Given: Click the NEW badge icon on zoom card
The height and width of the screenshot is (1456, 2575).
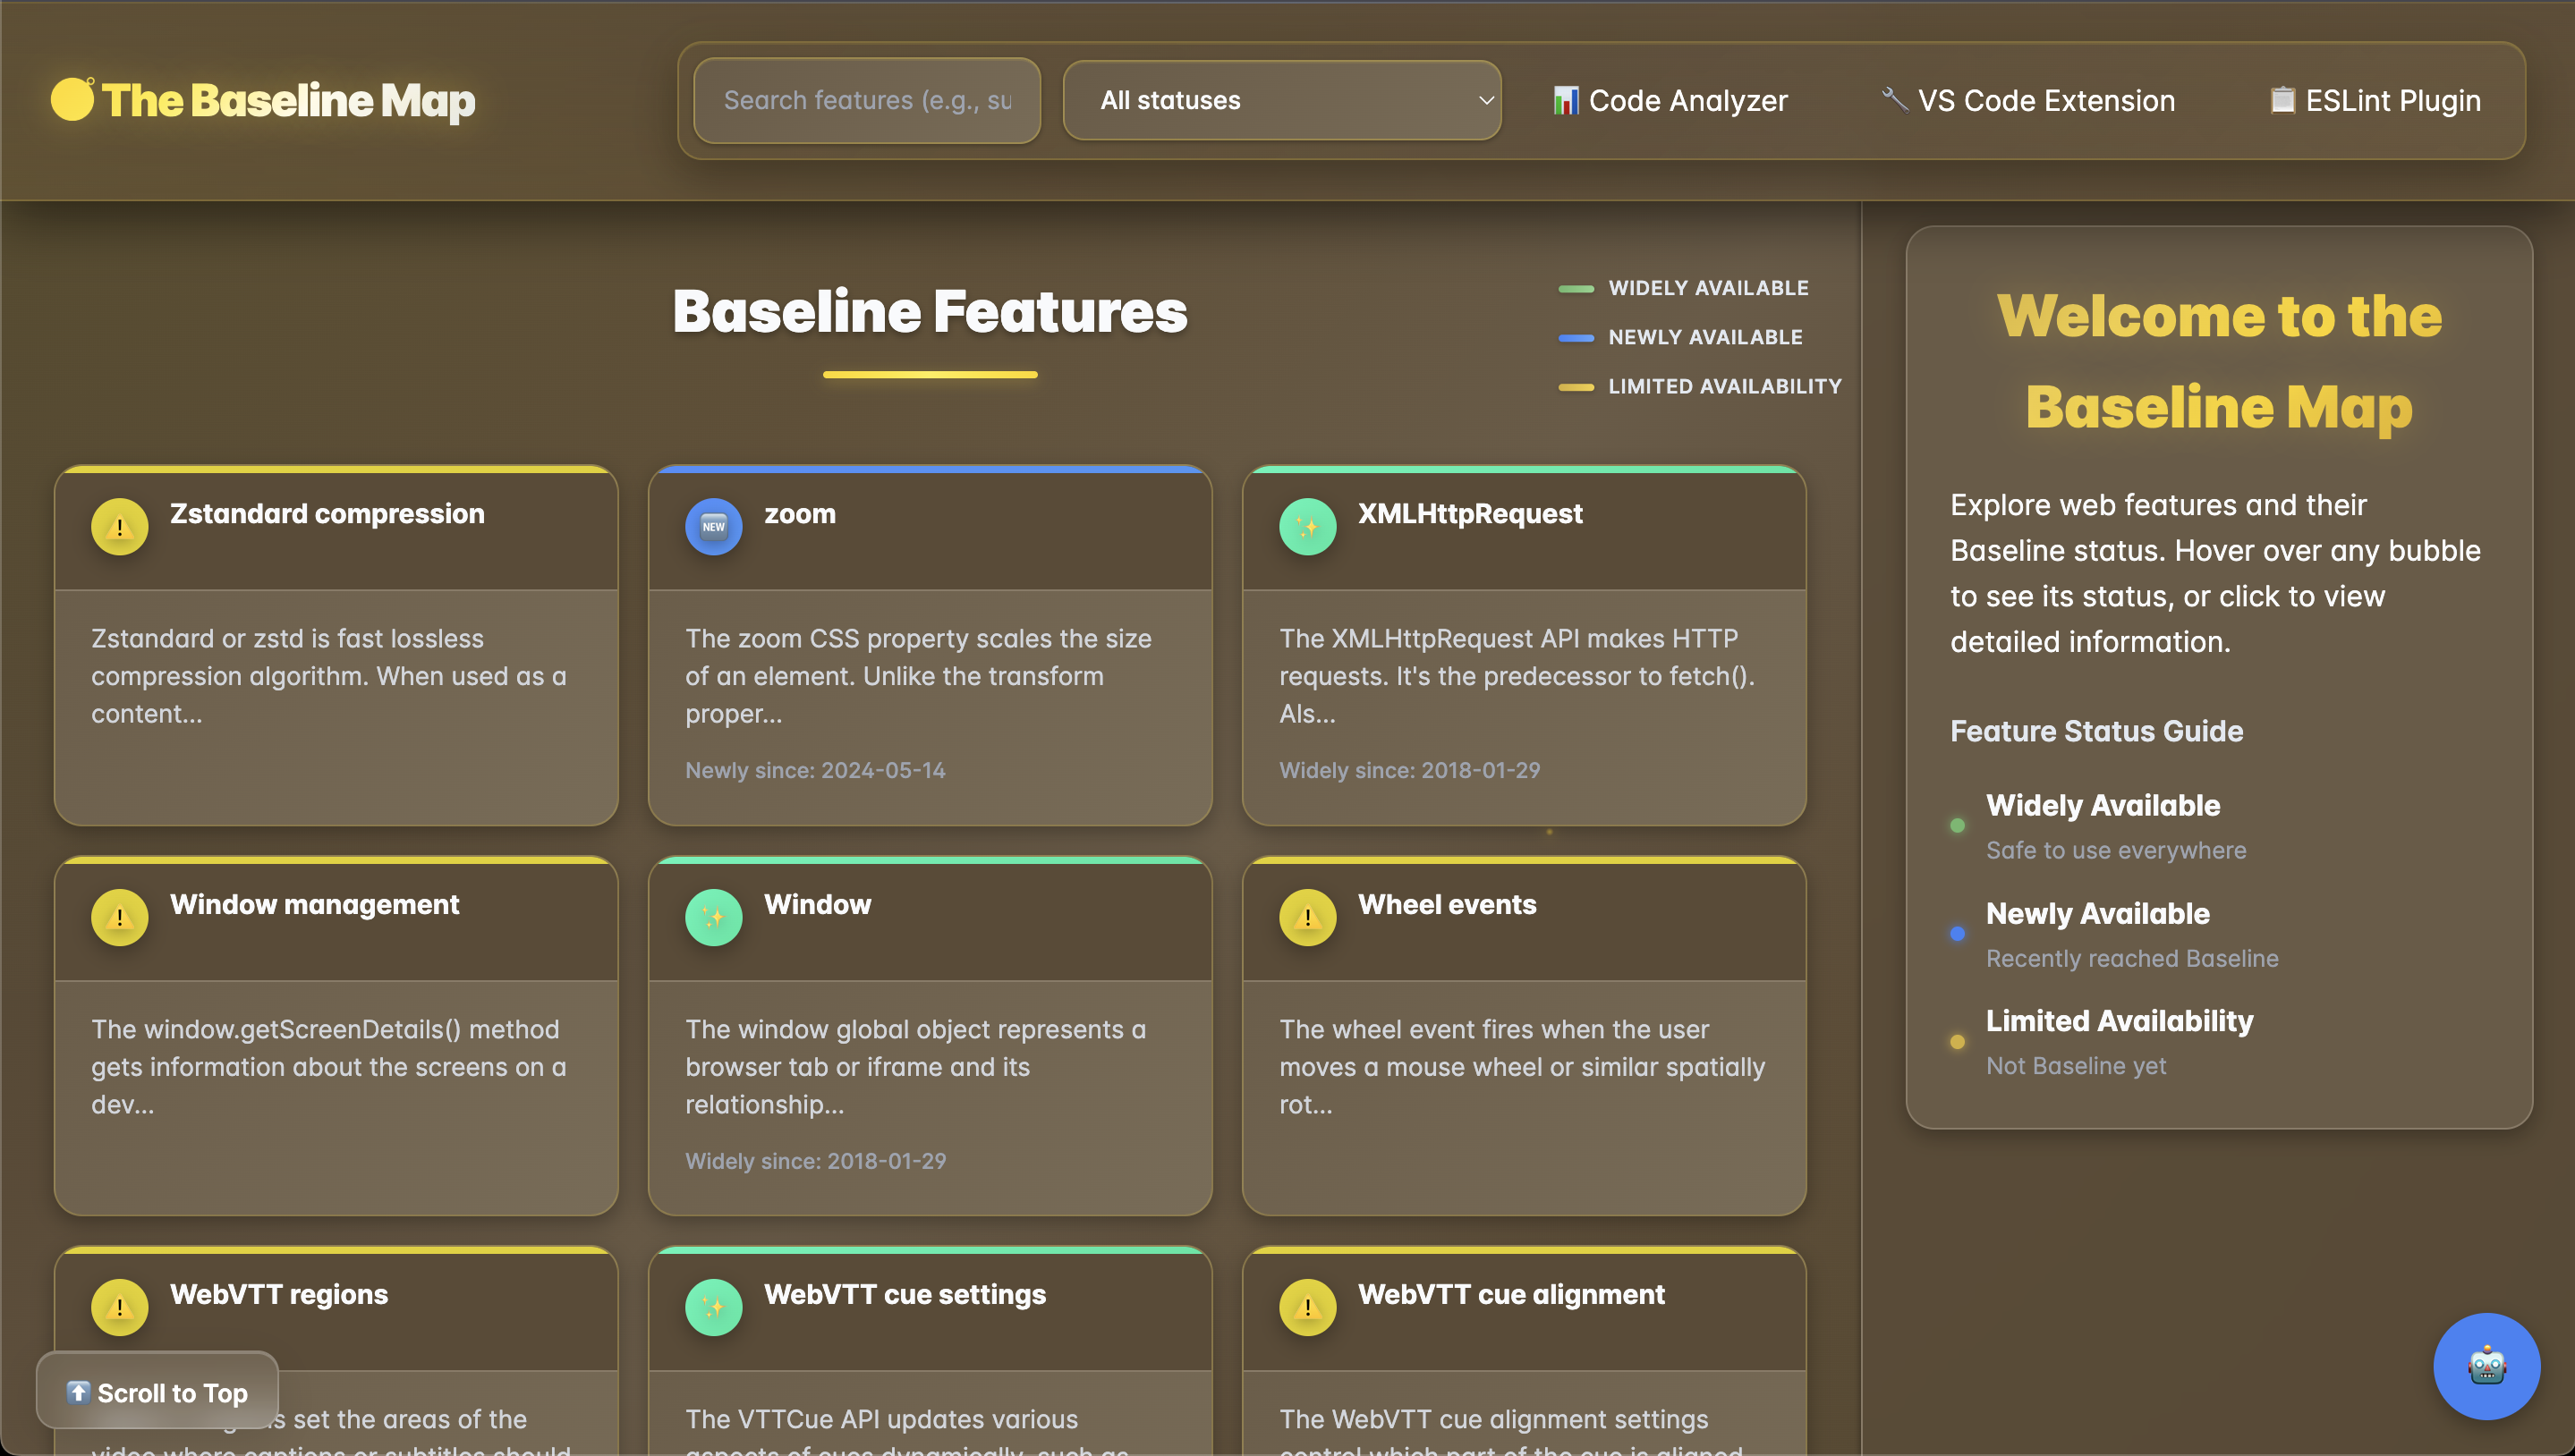Looking at the screenshot, I should [713, 527].
